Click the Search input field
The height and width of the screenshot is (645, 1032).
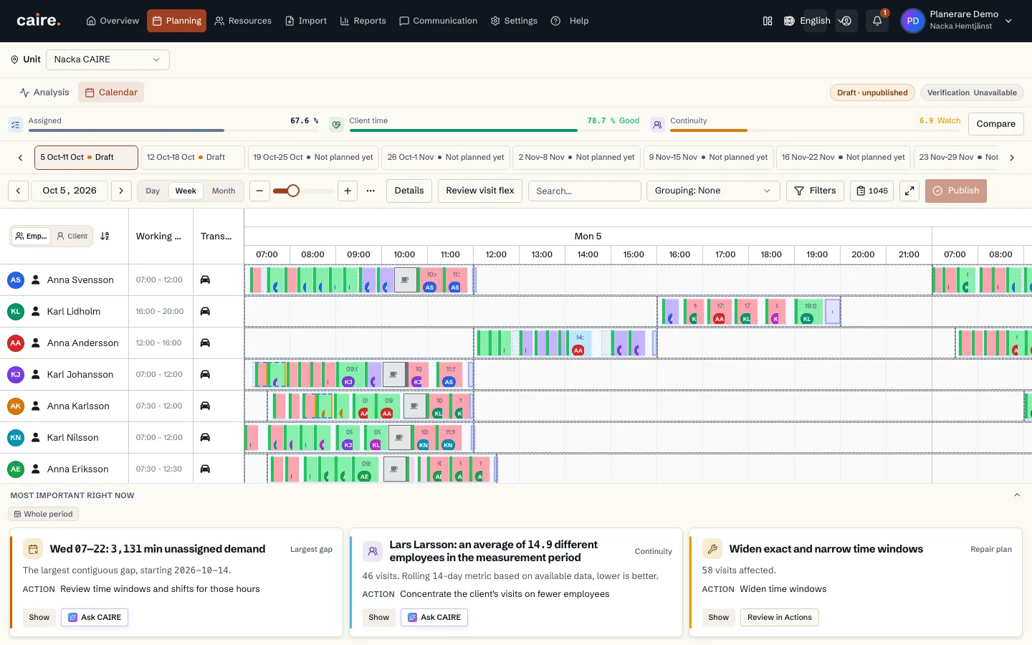coord(585,191)
